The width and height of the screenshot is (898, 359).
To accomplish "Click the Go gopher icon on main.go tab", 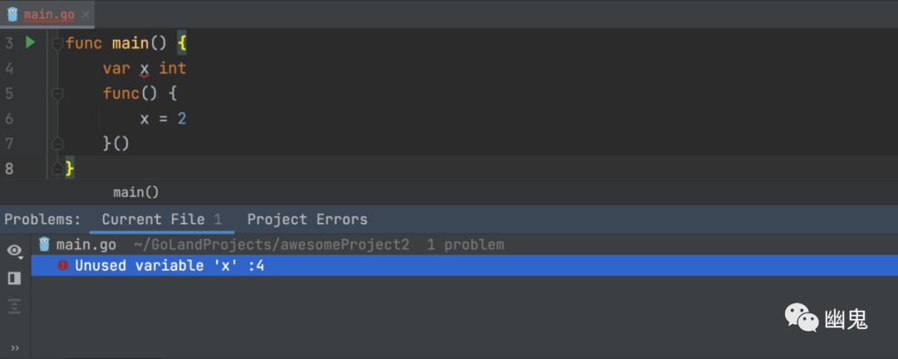I will pos(12,14).
